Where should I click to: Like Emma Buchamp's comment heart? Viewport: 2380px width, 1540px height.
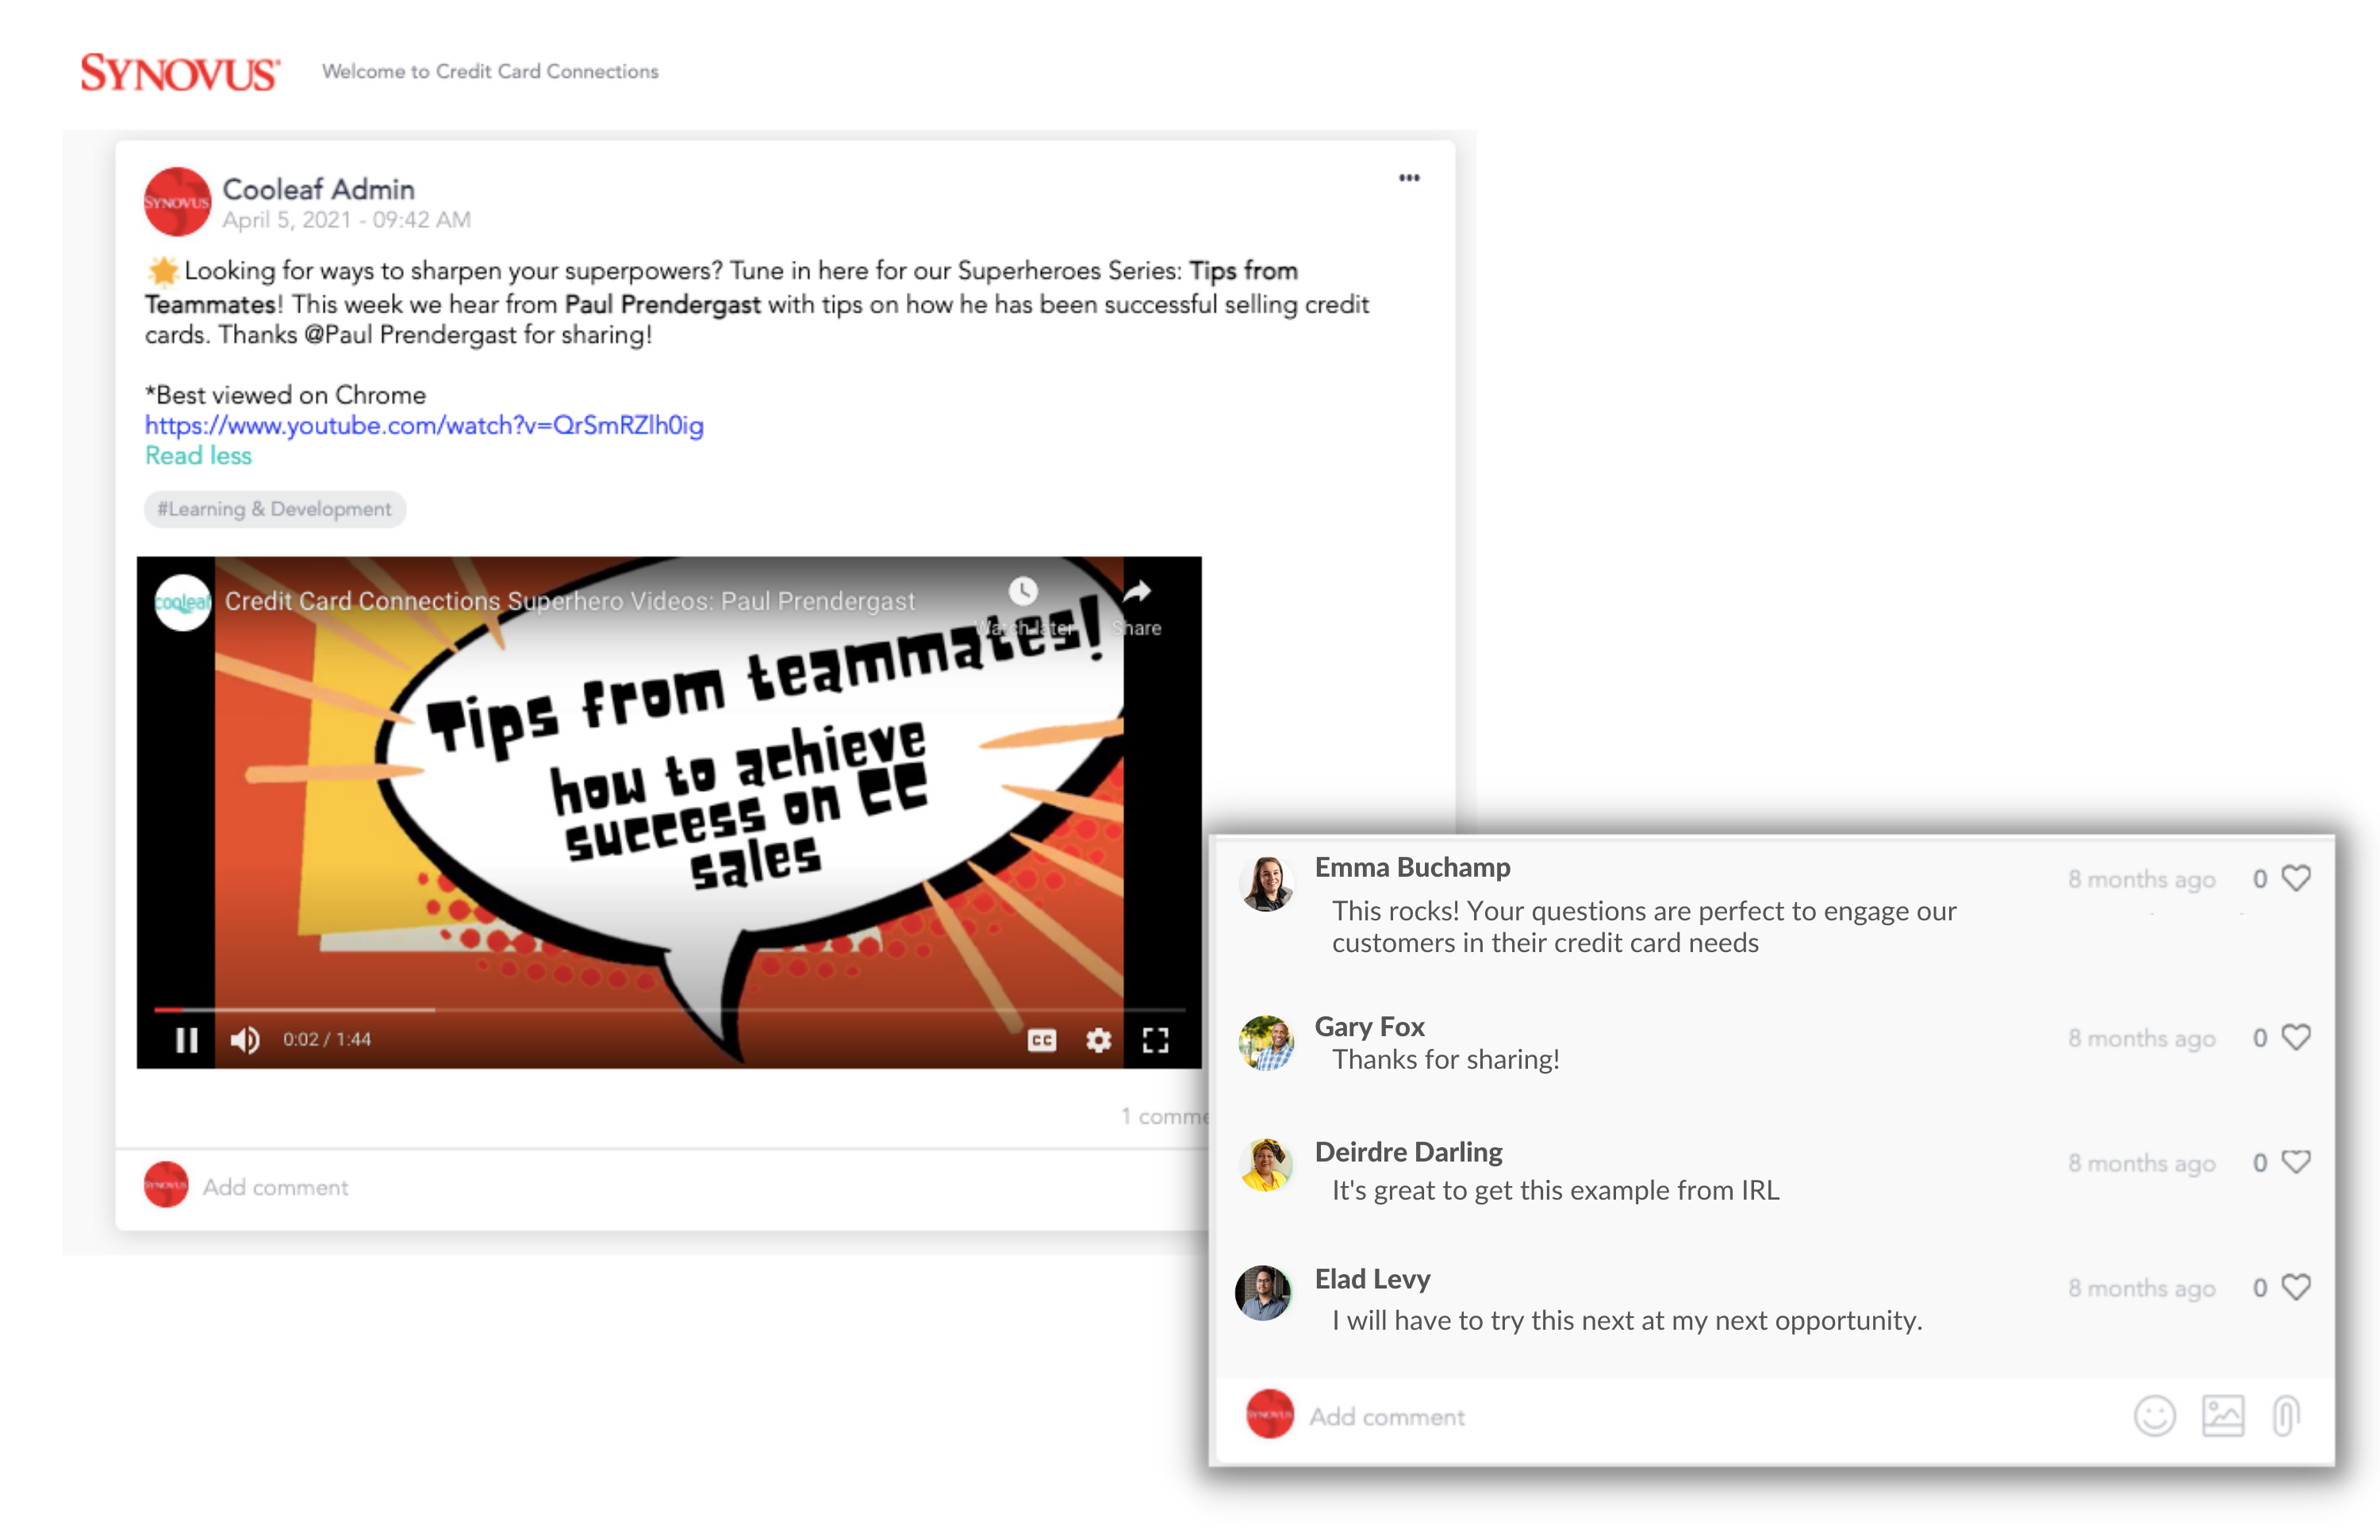pos(2296,878)
